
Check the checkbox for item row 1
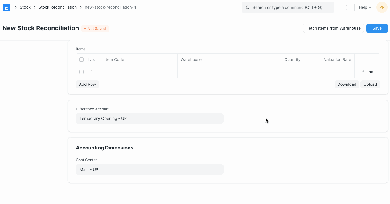pyautogui.click(x=81, y=72)
